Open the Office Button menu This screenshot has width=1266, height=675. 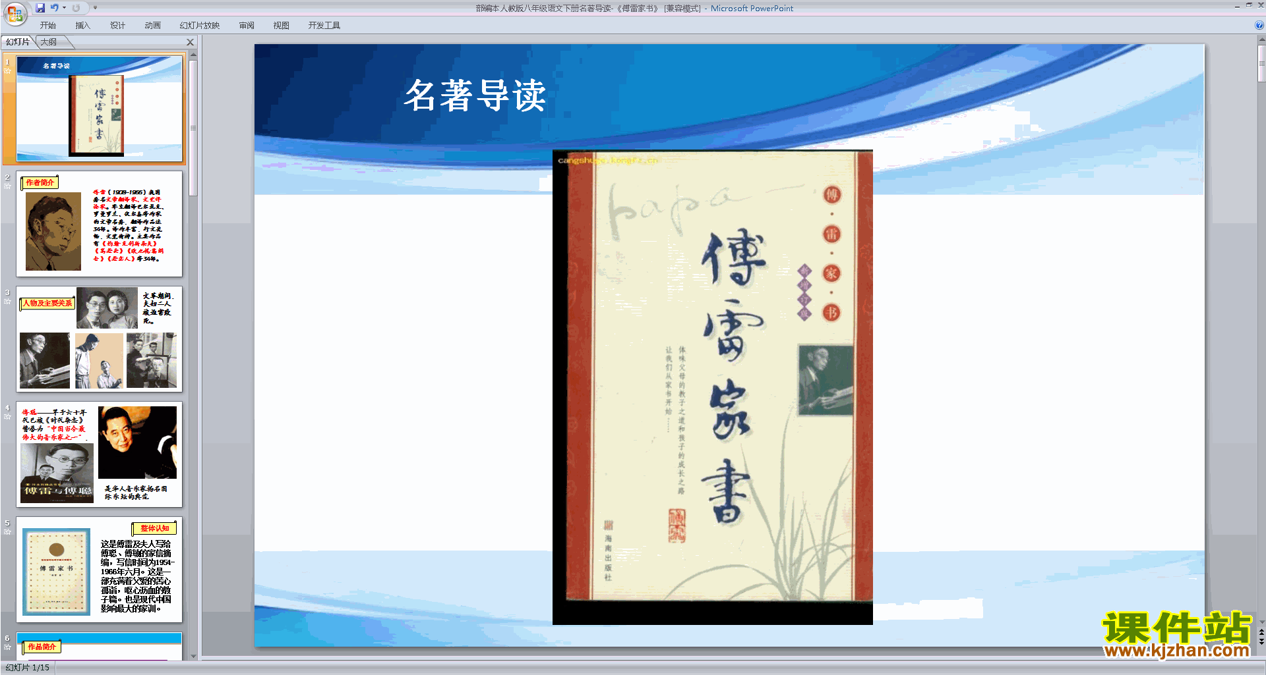tap(15, 13)
